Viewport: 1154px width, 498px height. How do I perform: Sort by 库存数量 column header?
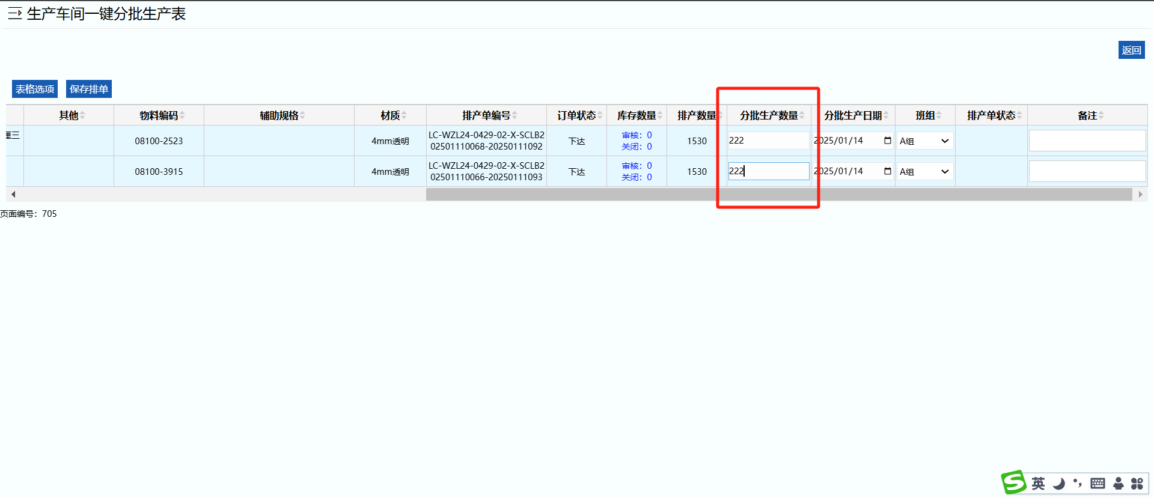pos(637,115)
